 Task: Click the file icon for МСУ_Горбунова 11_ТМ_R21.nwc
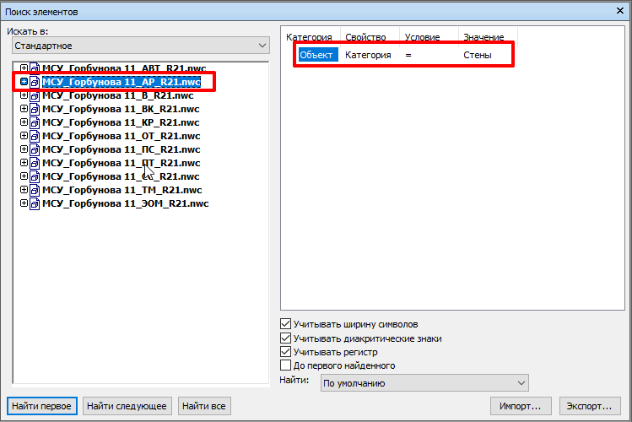(35, 190)
